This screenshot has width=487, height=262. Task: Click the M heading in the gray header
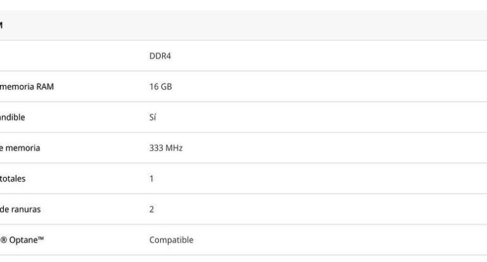(x=1, y=25)
